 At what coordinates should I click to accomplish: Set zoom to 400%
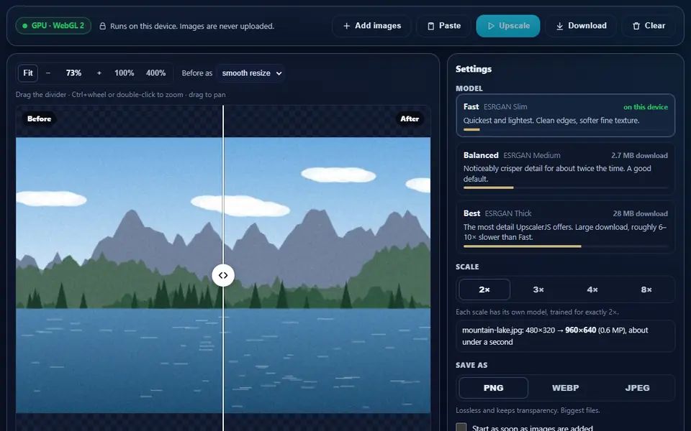click(156, 73)
